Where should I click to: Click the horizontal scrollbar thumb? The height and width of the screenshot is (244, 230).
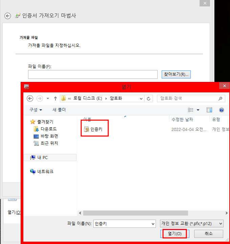136,213
